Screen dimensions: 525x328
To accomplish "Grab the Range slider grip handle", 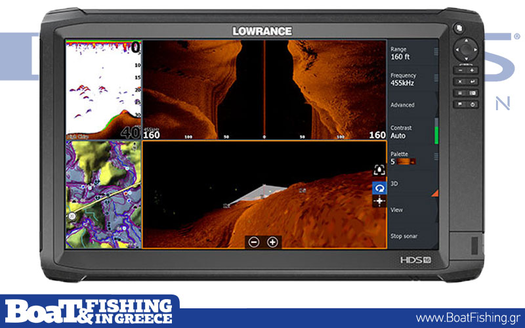I will pyautogui.click(x=436, y=52).
